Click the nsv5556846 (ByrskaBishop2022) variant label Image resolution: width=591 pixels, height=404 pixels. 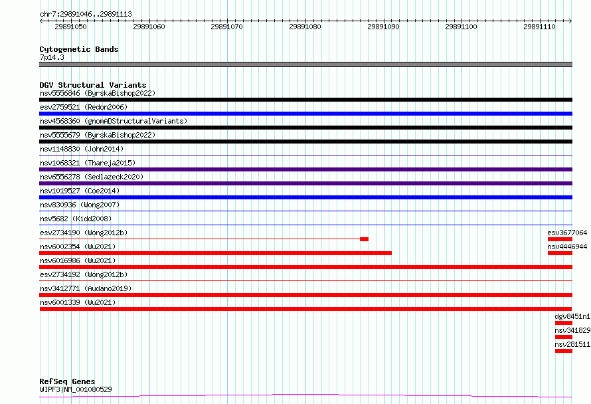tap(98, 93)
